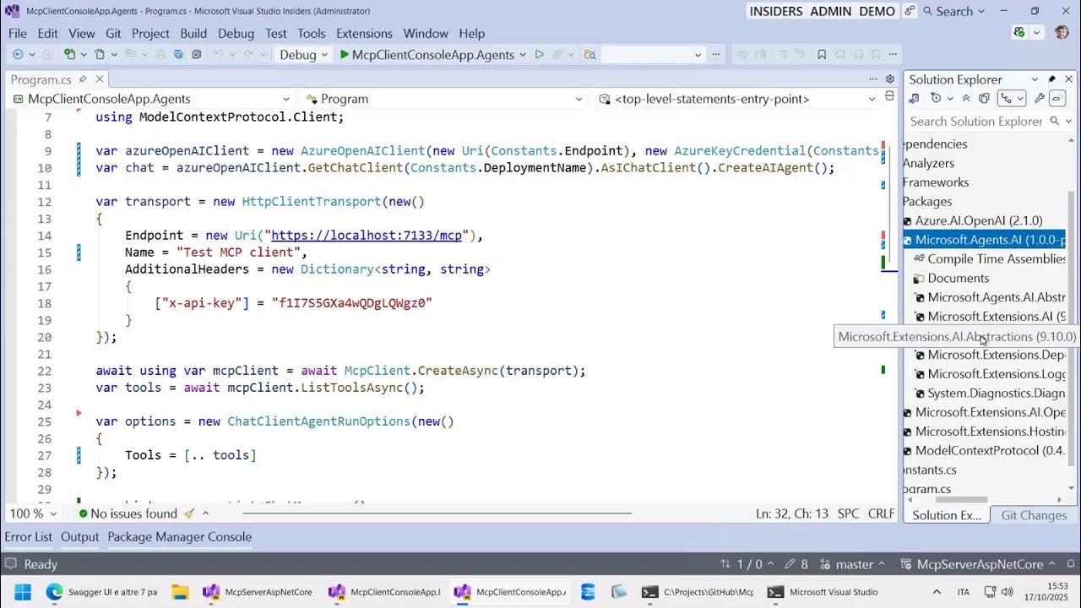Start debugging with green play arrow
The height and width of the screenshot is (608, 1081).
[x=345, y=54]
